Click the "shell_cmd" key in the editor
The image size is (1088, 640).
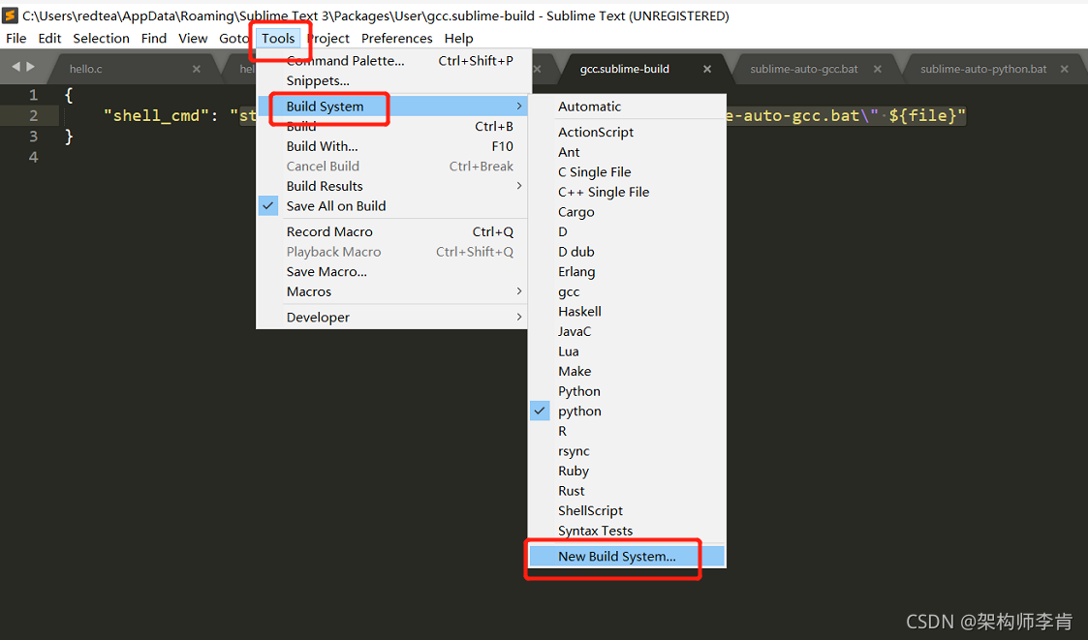click(x=156, y=116)
